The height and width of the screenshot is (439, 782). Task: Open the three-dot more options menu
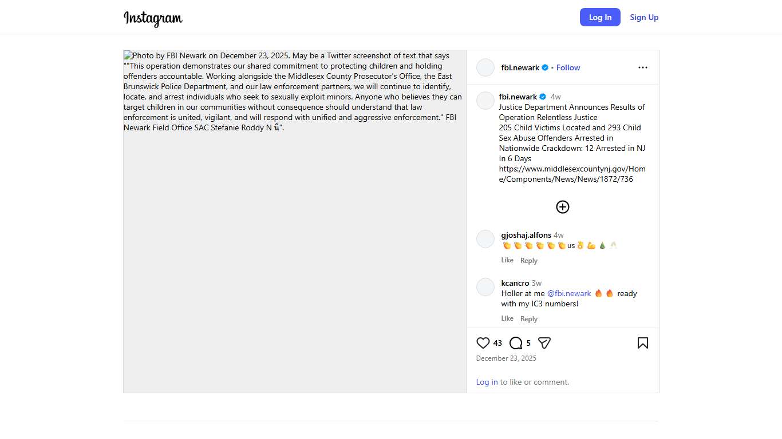click(643, 67)
